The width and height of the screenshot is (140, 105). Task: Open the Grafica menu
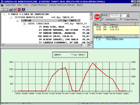[x=80, y=5]
